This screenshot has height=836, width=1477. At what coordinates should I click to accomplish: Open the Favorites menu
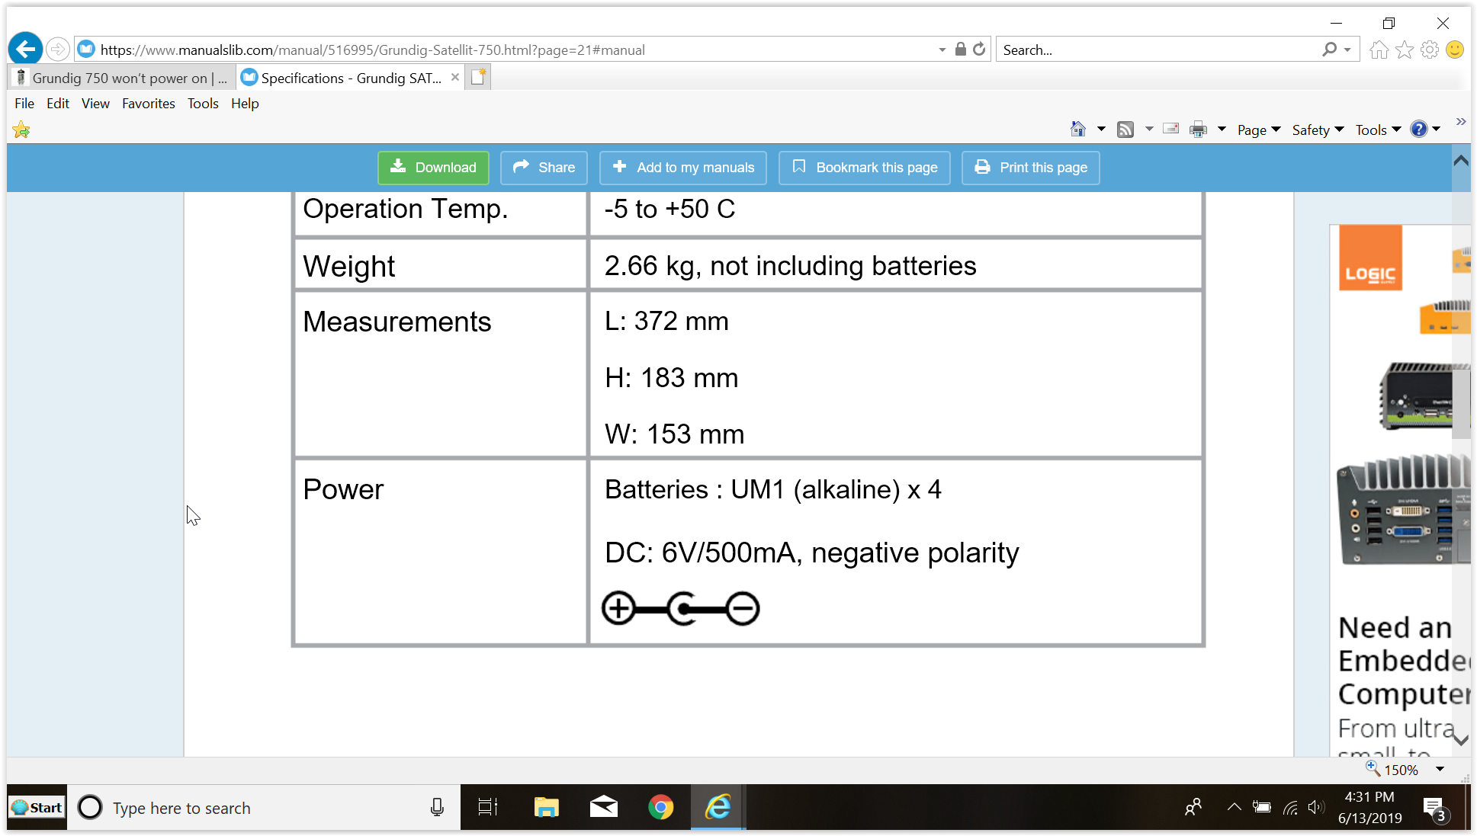[148, 104]
